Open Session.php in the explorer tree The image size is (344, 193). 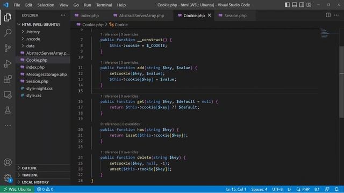(x=43, y=81)
